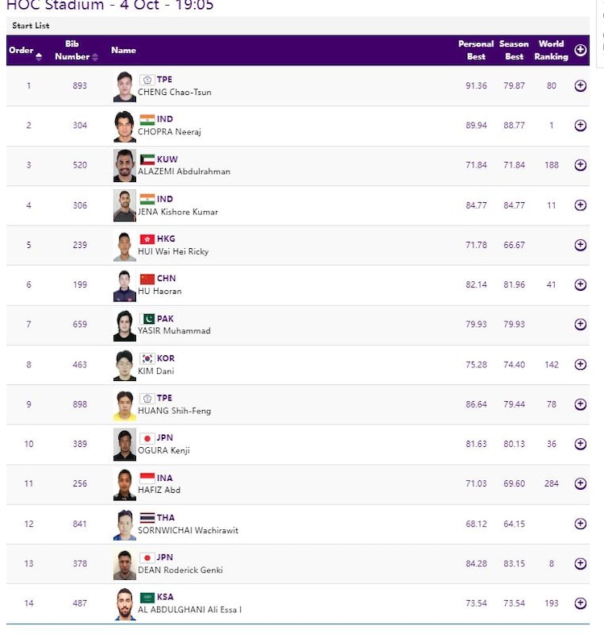This screenshot has width=604, height=638.
Task: Expand details for CHOPRA Neeraj row
Action: [x=580, y=126]
